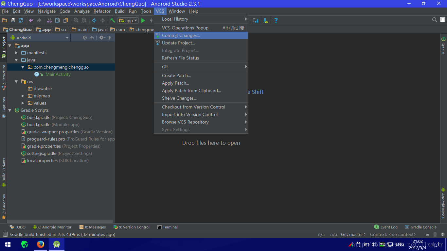Choose Create Patch menu entry

tap(201, 75)
